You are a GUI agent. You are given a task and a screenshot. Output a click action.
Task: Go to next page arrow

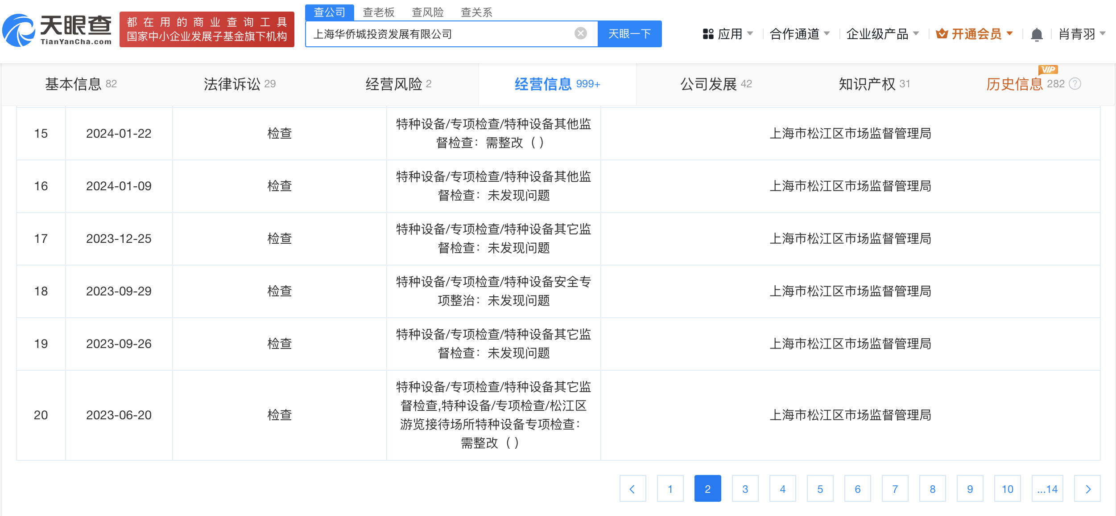(1087, 489)
